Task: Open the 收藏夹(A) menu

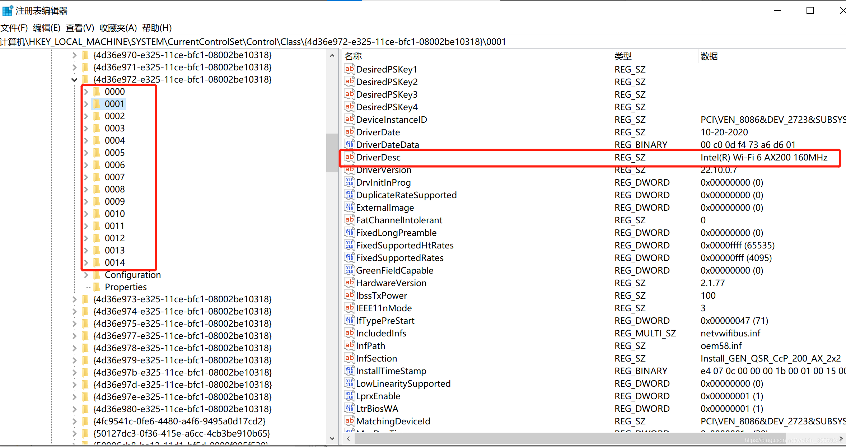Action: click(118, 28)
